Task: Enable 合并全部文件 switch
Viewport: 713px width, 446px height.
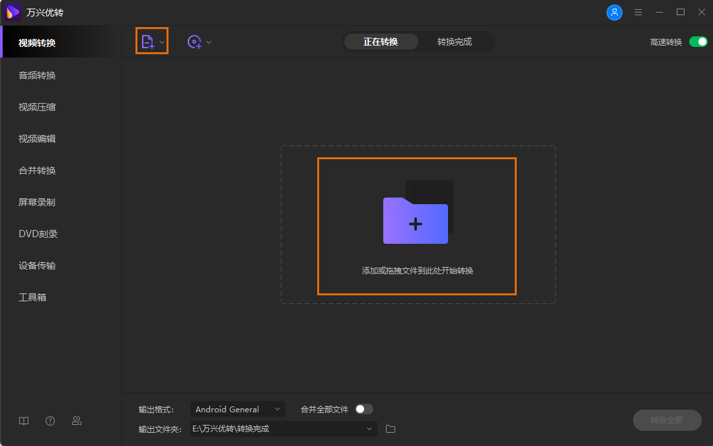Action: [362, 409]
